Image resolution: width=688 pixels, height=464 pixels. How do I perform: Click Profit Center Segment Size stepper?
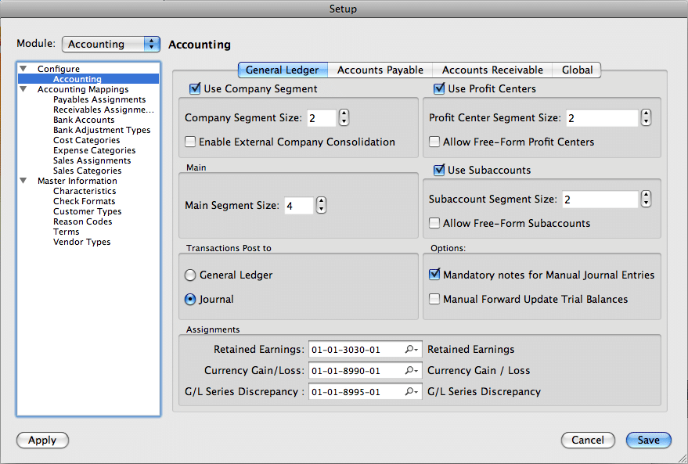646,117
